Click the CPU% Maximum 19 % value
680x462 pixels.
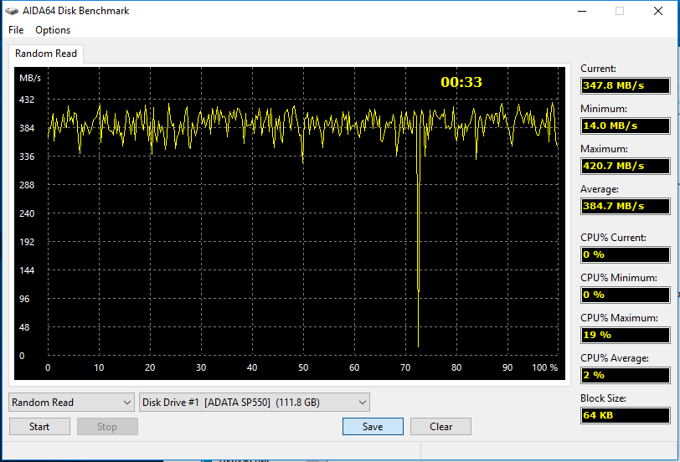625,335
